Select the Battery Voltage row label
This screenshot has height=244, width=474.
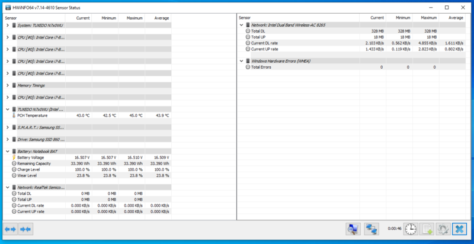point(31,158)
